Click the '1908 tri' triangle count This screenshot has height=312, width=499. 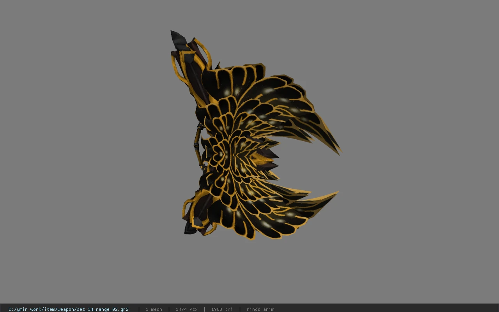(x=222, y=309)
